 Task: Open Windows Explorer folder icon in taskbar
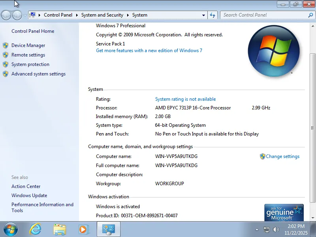point(60,229)
